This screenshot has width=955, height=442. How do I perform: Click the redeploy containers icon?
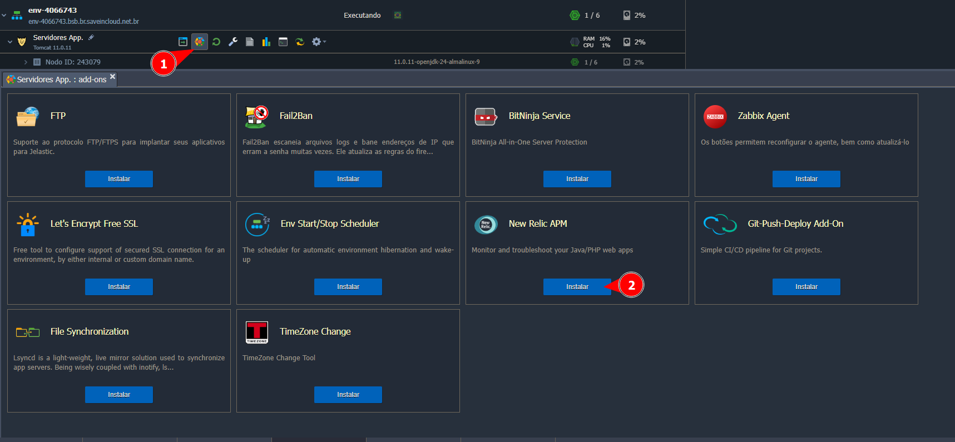click(x=300, y=42)
